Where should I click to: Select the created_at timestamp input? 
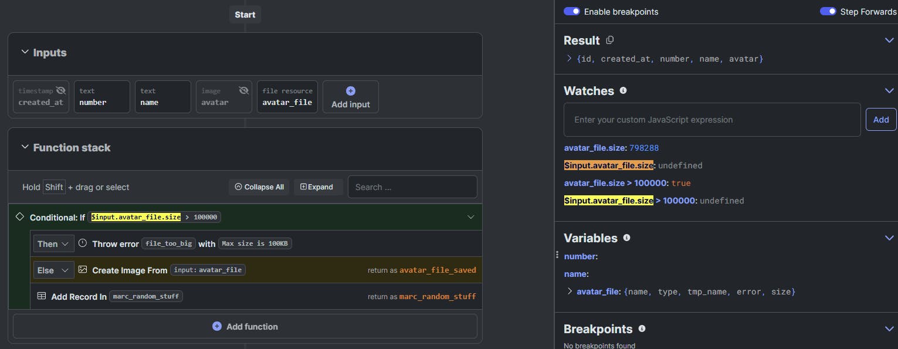[41, 97]
